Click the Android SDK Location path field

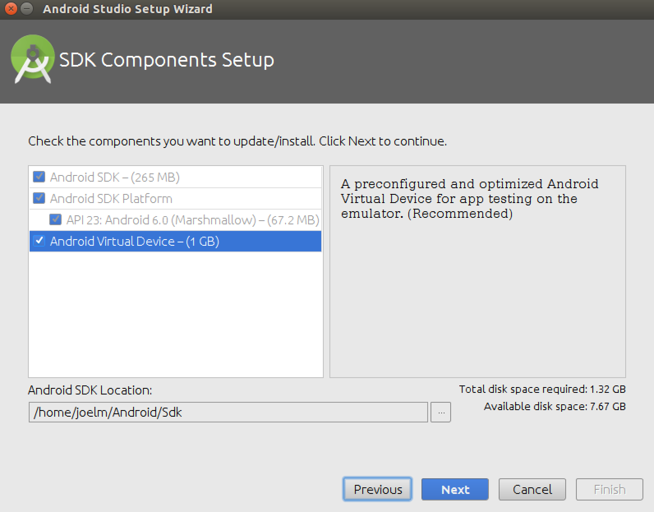coord(228,412)
